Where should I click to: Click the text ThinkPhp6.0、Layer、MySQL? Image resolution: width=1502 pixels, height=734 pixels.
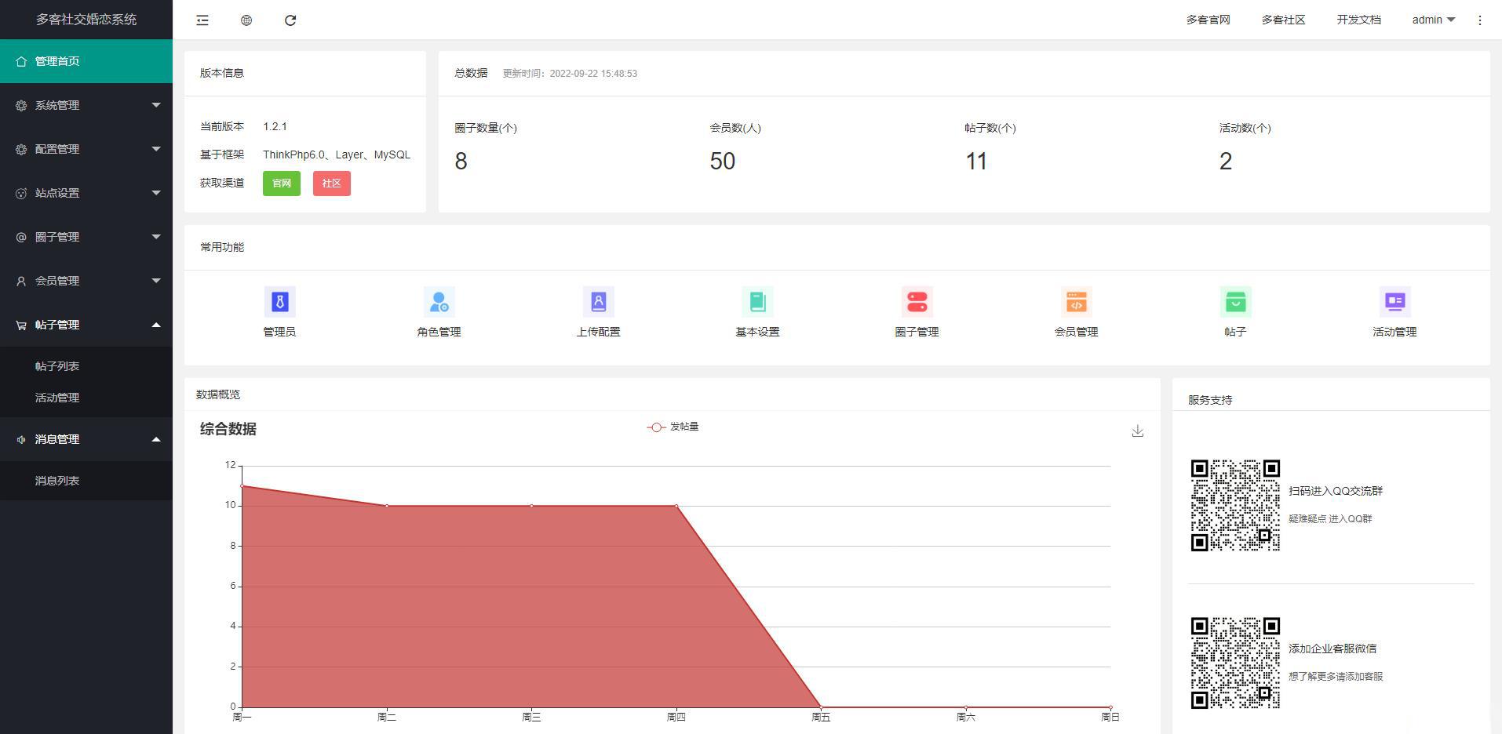point(337,154)
